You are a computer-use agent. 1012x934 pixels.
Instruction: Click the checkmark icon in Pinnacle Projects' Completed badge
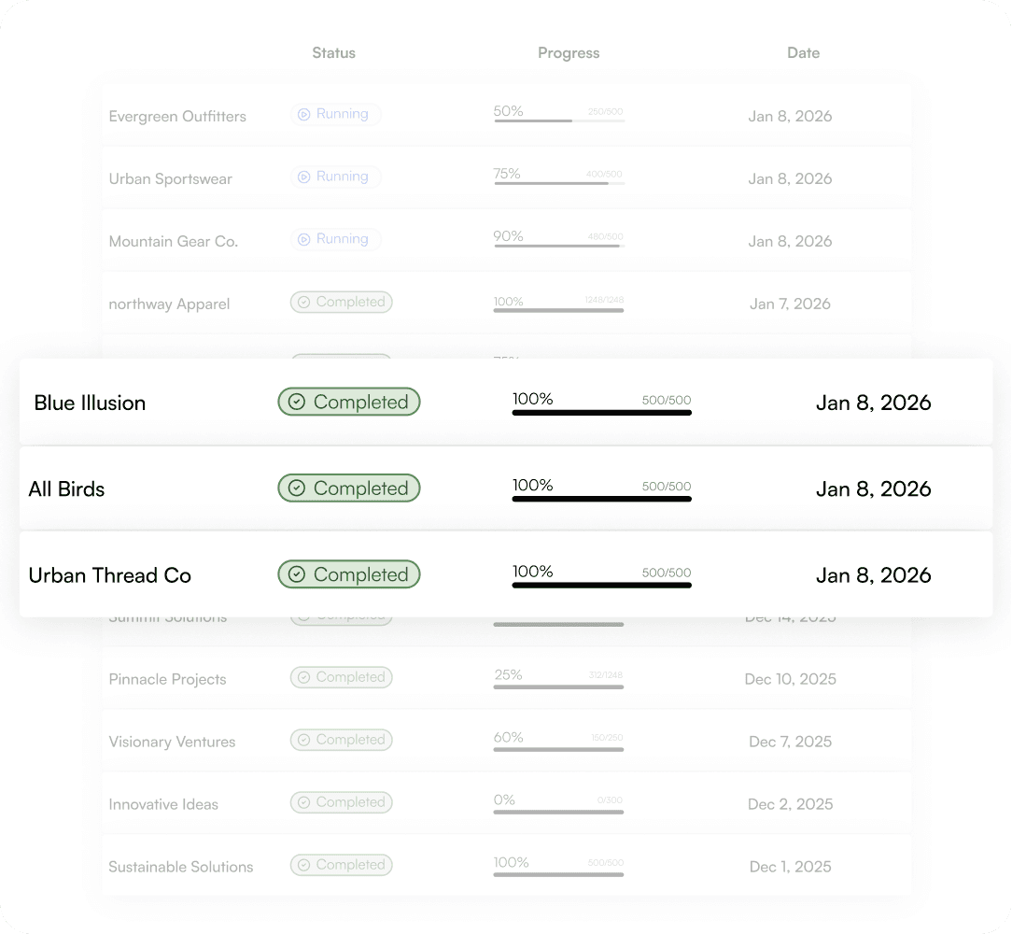click(x=304, y=677)
